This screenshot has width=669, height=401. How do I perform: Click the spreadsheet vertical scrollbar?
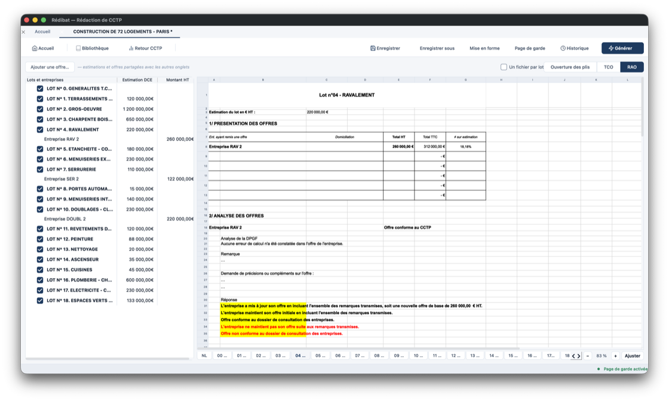click(642, 107)
